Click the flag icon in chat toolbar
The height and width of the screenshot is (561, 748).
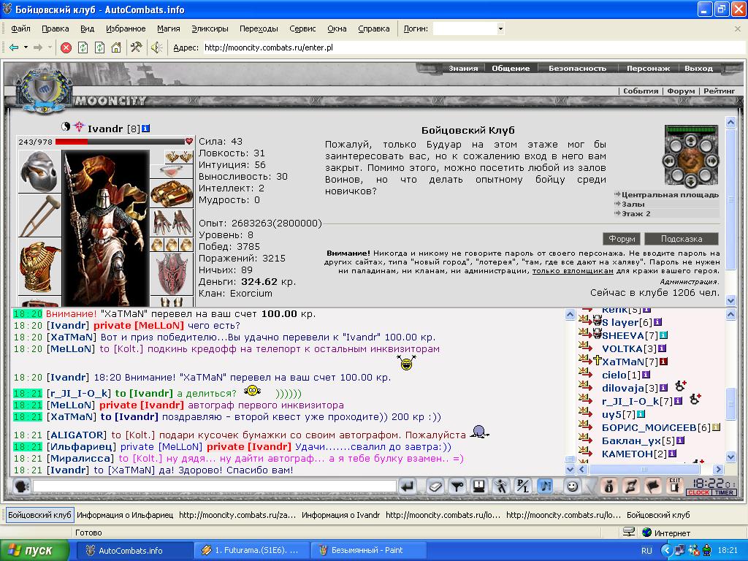coord(652,486)
